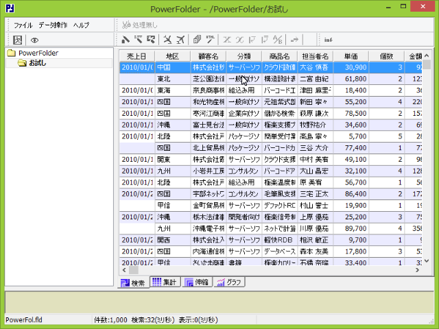Click the 軽快RDB product cell
This screenshot has height=329, width=439.
pyautogui.click(x=280, y=240)
